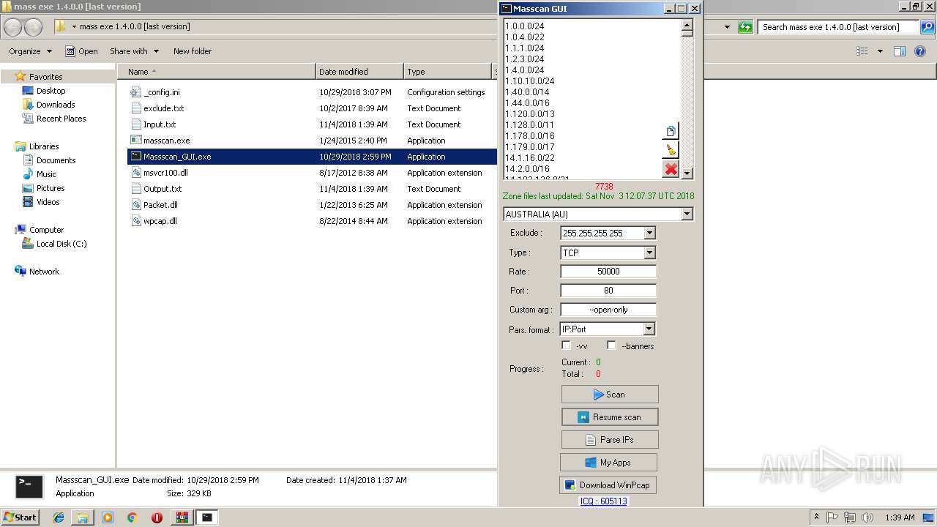The height and width of the screenshot is (527, 937).
Task: Open Explorer help question mark icon
Action: 920,51
